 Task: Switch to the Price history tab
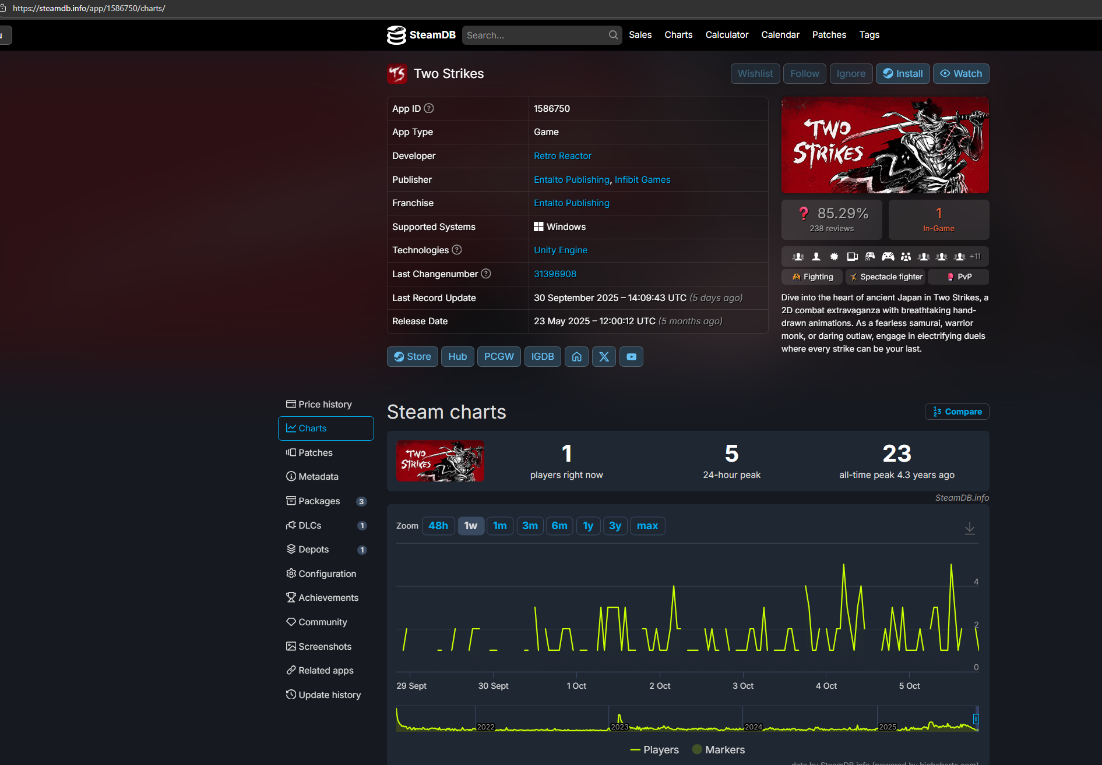[x=326, y=404]
